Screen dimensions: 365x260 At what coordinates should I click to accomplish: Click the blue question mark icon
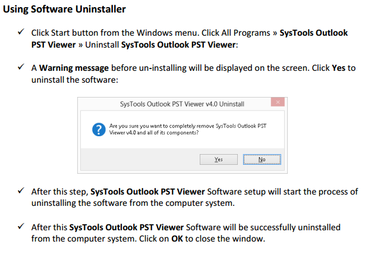99,130
